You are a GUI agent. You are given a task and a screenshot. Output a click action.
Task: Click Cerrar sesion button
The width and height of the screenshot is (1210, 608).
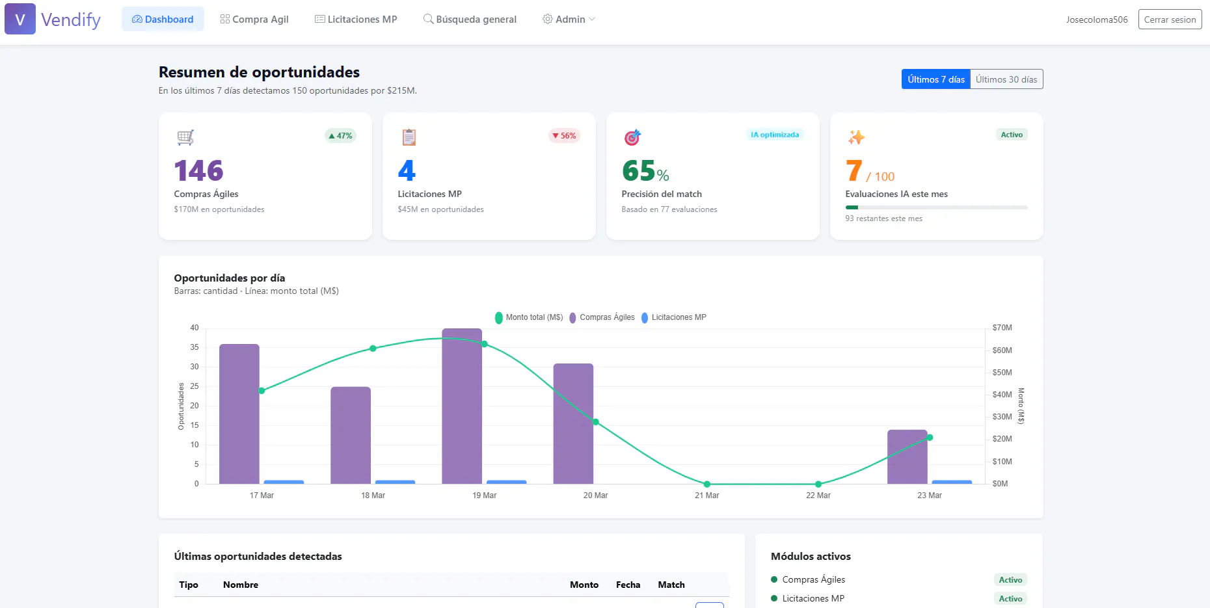point(1170,20)
